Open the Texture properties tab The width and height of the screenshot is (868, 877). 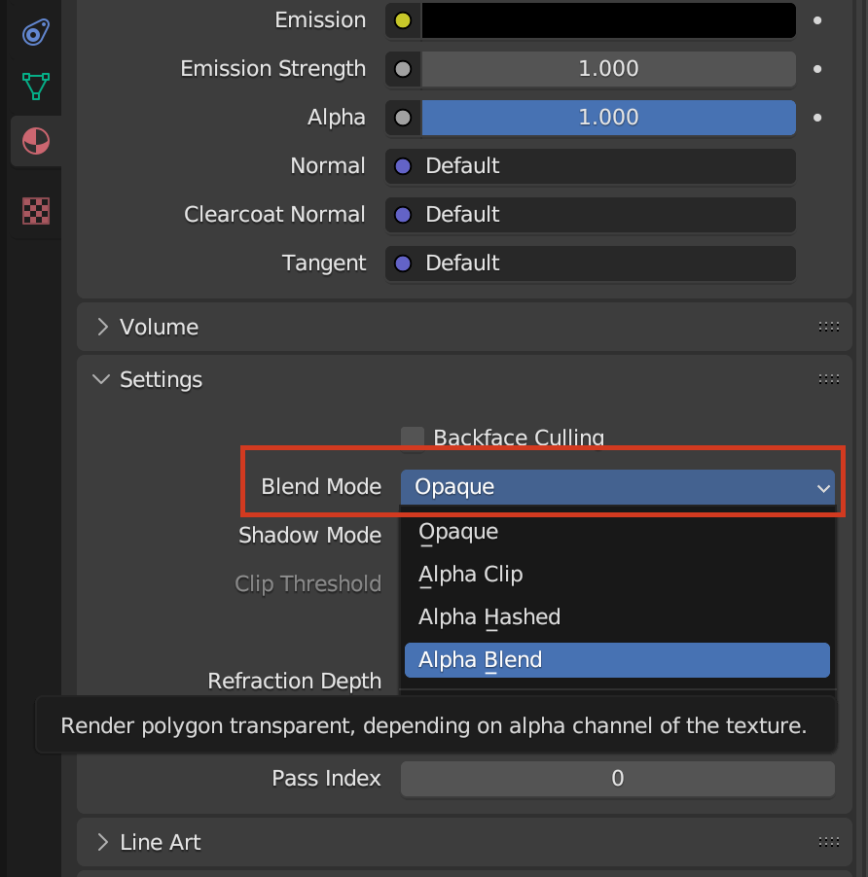click(36, 210)
